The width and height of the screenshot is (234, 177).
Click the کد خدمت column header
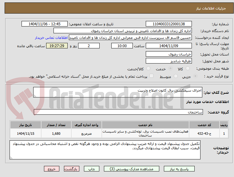(x=204, y=125)
